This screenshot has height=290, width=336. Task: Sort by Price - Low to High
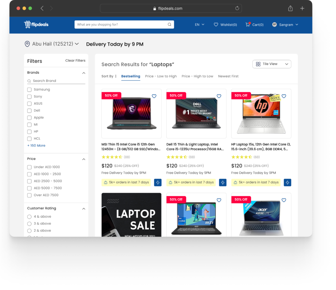(x=161, y=77)
